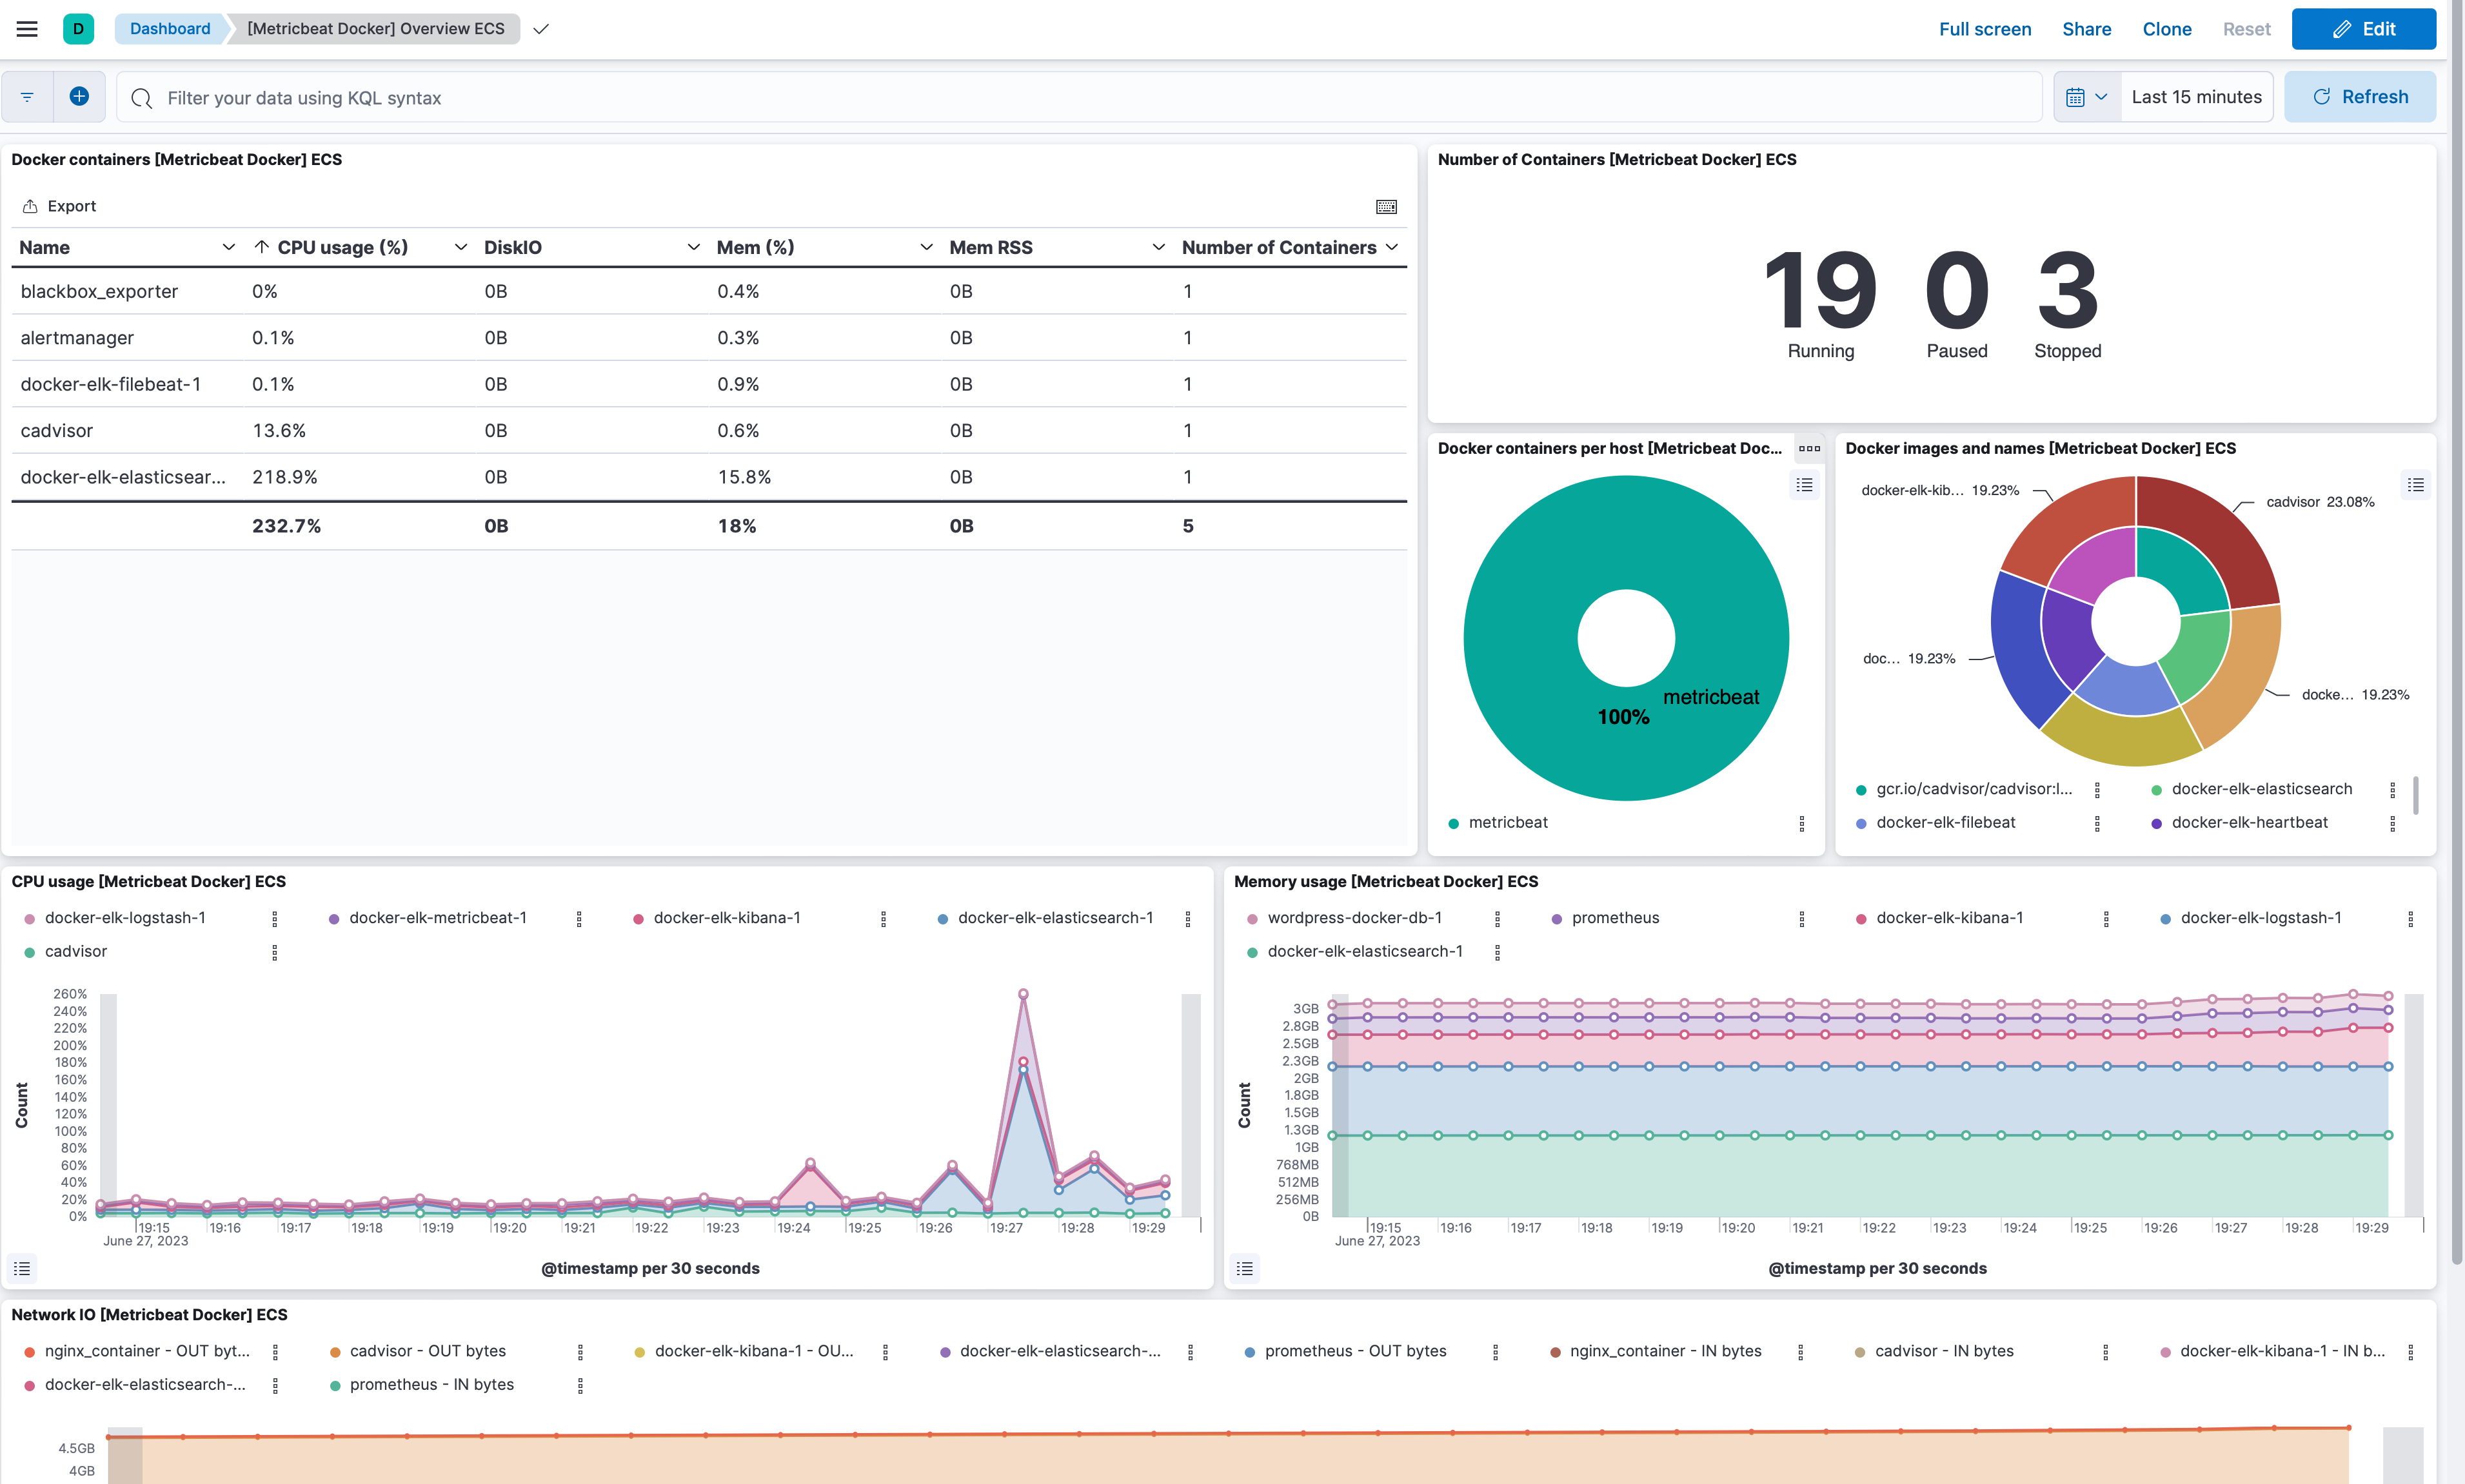
Task: Open the calendar date quick menu
Action: pyautogui.click(x=2087, y=97)
